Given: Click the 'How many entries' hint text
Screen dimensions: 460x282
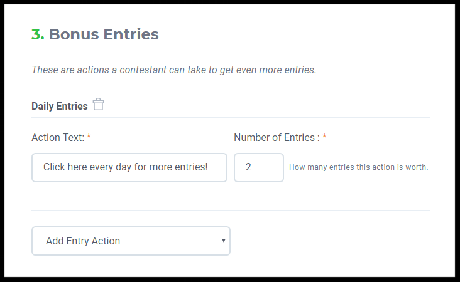Looking at the screenshot, I should pyautogui.click(x=358, y=167).
